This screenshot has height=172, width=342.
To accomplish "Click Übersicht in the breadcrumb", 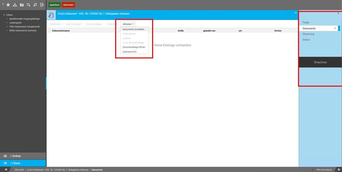I will coord(19,170).
